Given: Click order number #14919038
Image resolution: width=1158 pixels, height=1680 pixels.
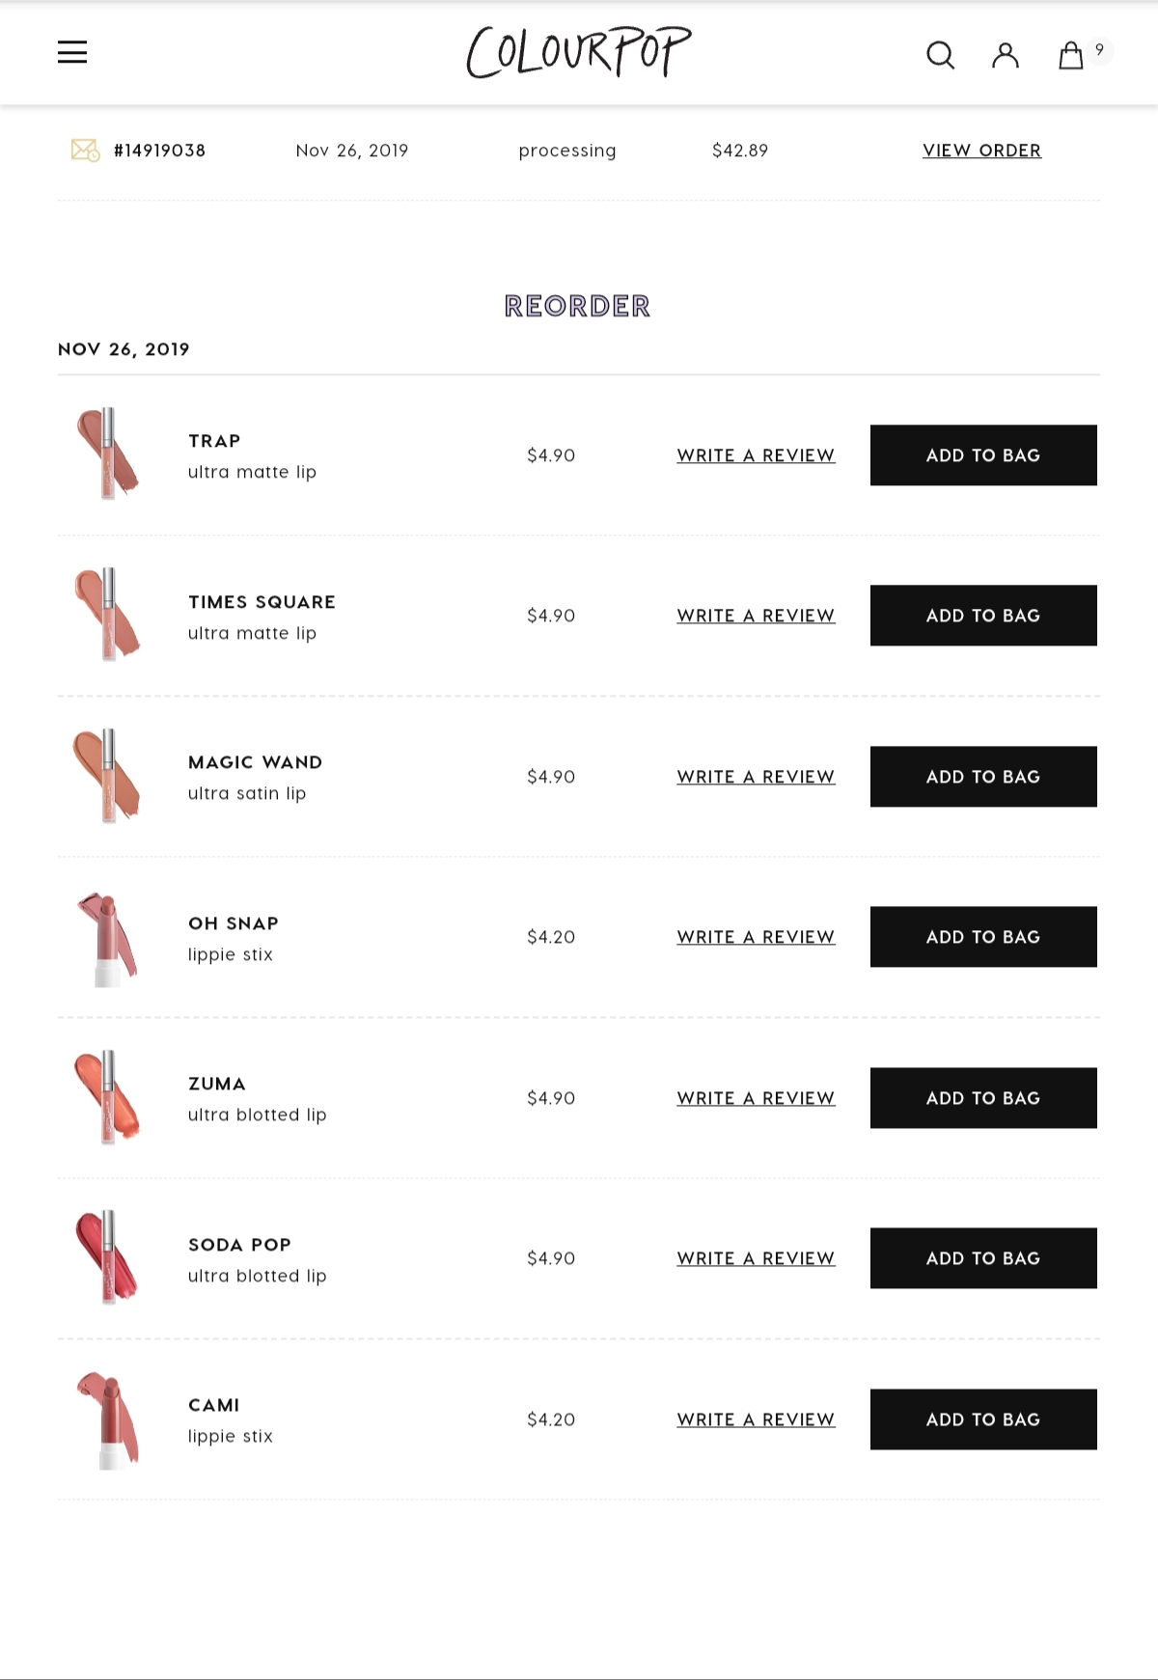Looking at the screenshot, I should 159,151.
